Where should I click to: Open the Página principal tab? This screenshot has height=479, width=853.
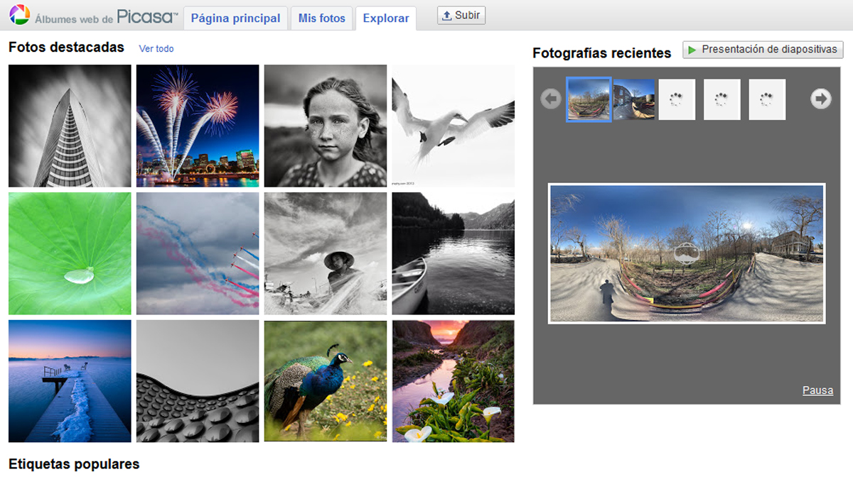[235, 18]
